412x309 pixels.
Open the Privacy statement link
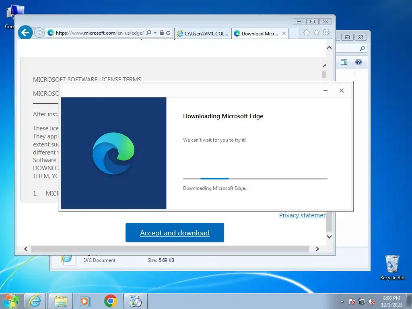point(303,215)
